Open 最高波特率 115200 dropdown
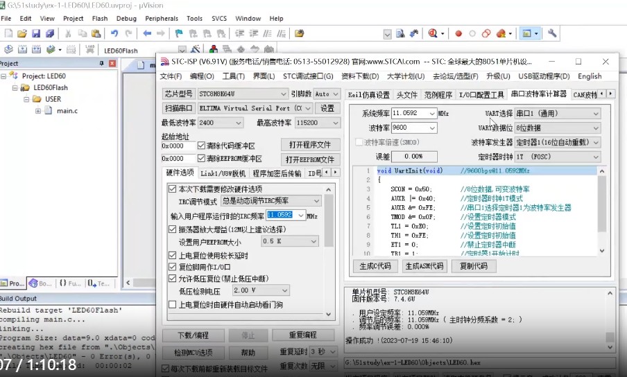Screen dimensions: 627x377 tap(318, 123)
